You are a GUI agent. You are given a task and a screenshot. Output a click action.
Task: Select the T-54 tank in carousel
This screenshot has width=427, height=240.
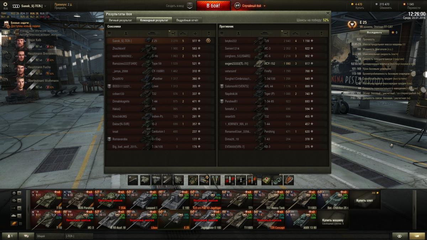click(x=46, y=200)
